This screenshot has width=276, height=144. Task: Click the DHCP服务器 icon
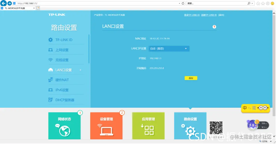click(x=50, y=100)
